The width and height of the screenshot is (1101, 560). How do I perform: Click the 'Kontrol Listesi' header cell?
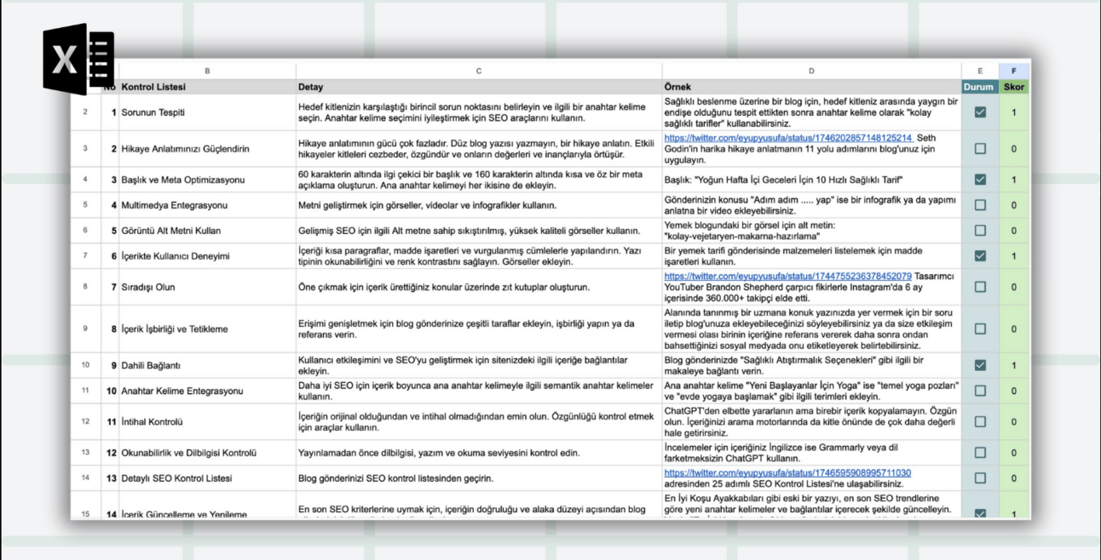(x=207, y=87)
